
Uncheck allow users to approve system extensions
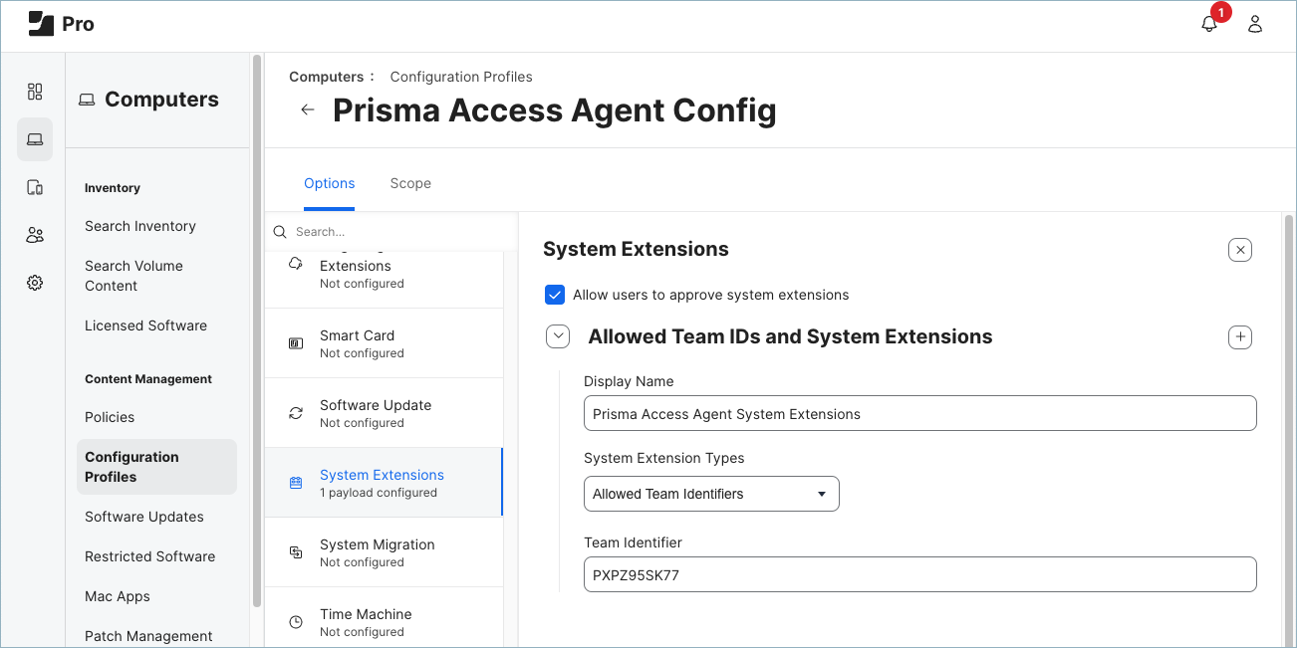pos(555,295)
